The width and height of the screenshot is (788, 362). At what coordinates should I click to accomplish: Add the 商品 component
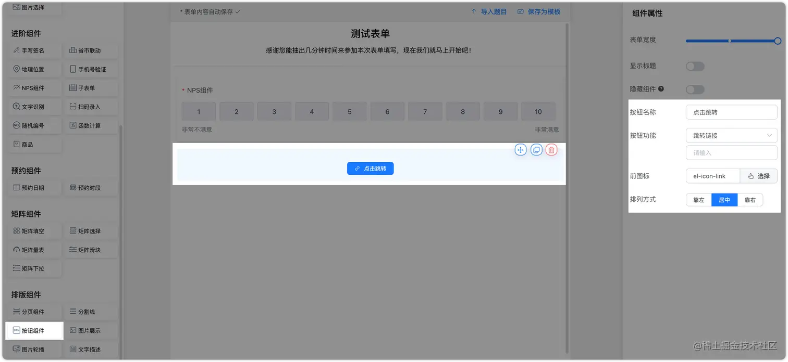point(34,144)
